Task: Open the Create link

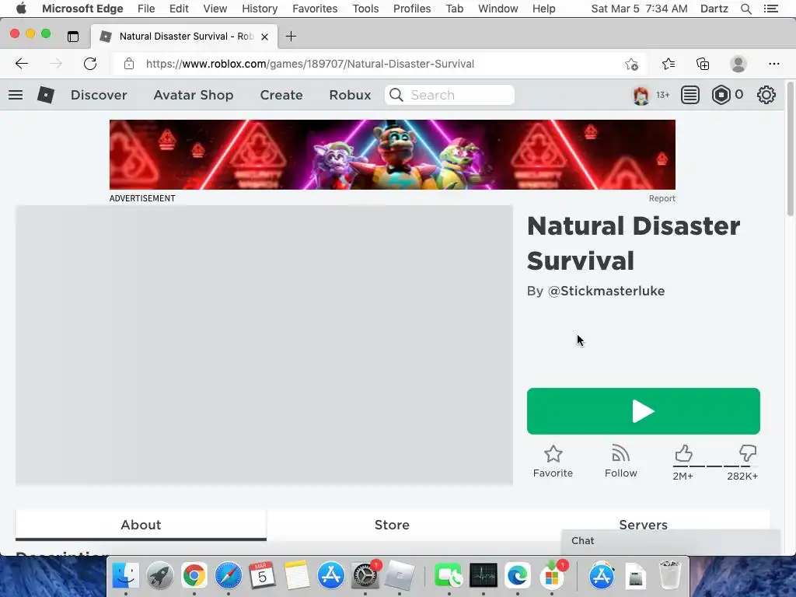Action: point(281,95)
